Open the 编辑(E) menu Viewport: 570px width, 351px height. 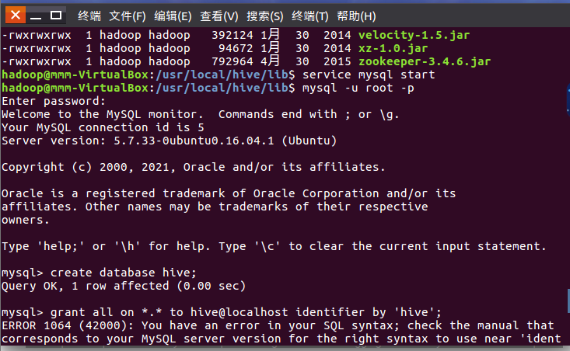[173, 16]
